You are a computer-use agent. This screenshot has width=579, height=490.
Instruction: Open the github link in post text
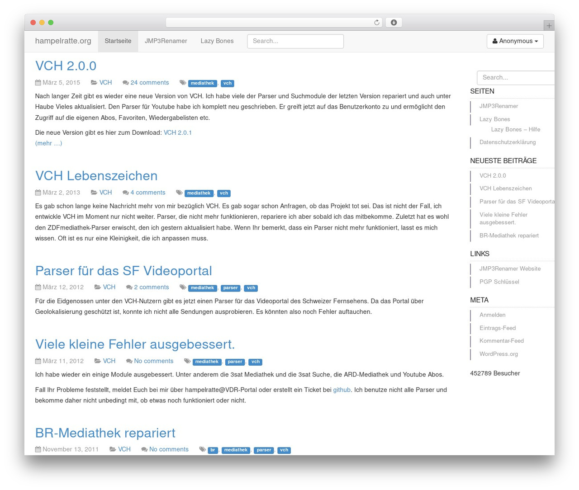coord(342,390)
